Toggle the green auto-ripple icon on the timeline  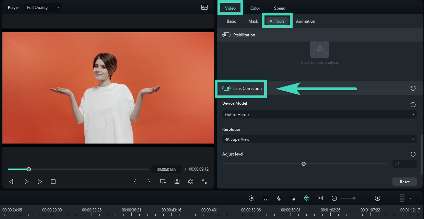307,198
